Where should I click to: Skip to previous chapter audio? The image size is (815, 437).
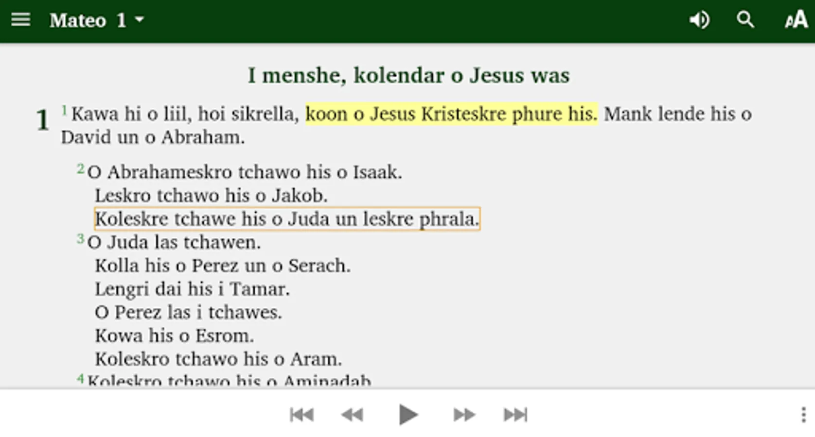point(301,415)
